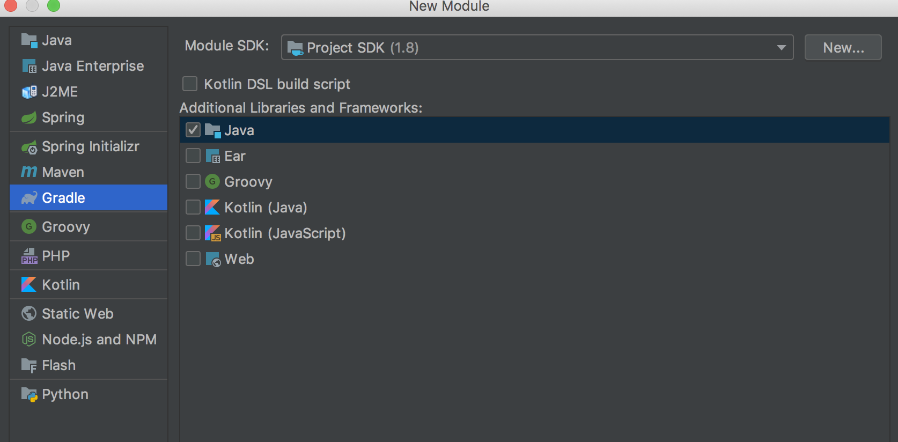Click the Groovy icon next to the Groovy checkbox
898x442 pixels.
(x=211, y=181)
